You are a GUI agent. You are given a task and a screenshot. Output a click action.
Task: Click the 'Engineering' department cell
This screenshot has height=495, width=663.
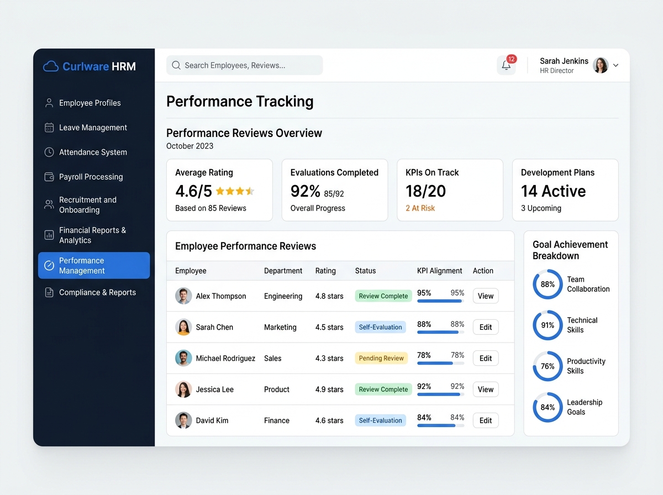283,296
